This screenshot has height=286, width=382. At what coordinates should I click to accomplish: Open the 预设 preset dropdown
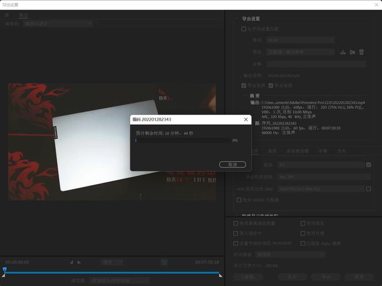coord(300,52)
